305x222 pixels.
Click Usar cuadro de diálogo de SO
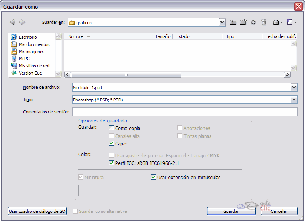pyautogui.click(x=37, y=211)
